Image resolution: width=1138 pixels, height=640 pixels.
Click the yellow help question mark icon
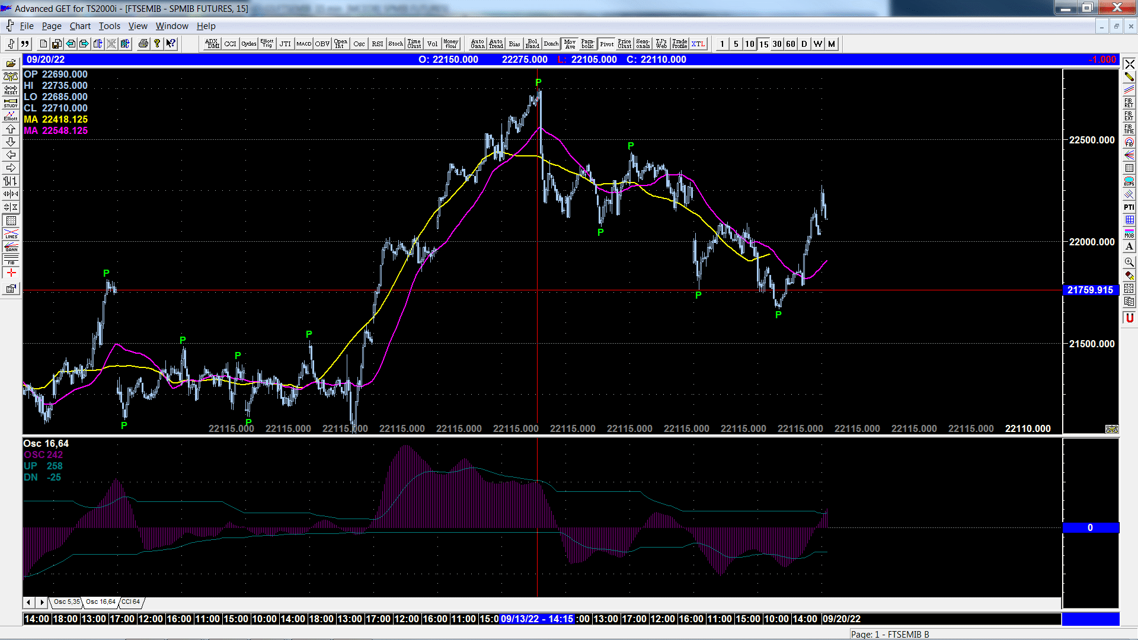click(157, 44)
